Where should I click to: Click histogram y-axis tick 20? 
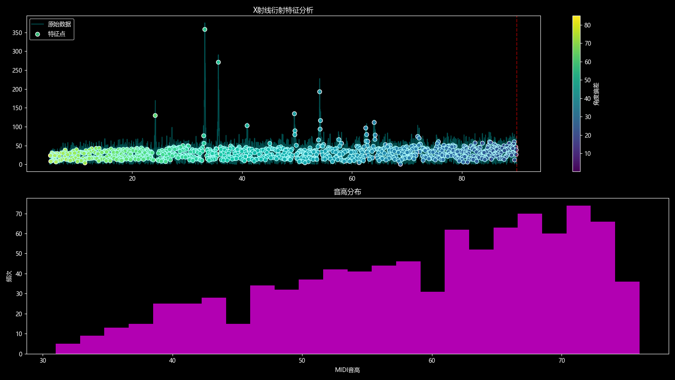19,314
